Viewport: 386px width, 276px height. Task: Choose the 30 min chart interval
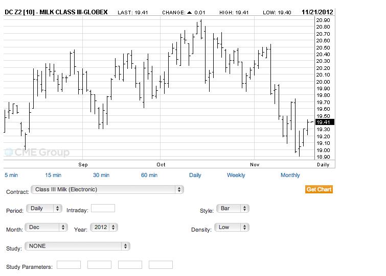coord(101,175)
